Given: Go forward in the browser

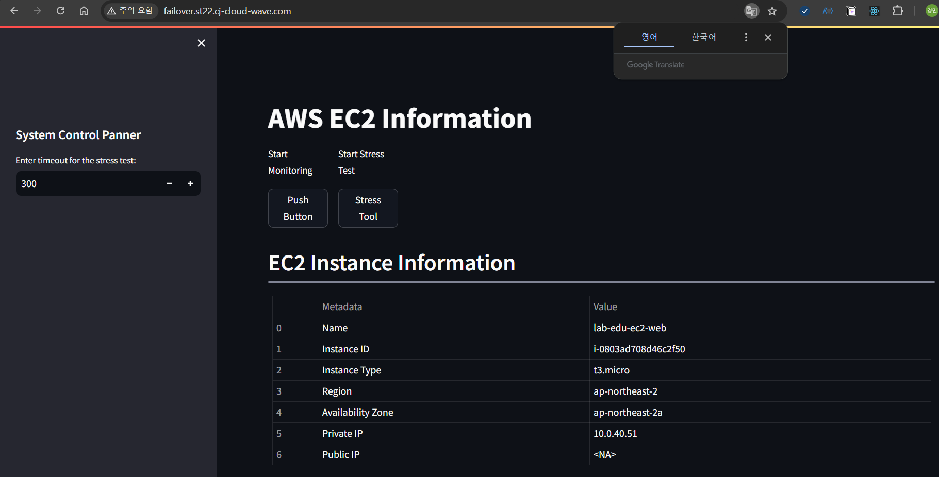Looking at the screenshot, I should pos(37,11).
